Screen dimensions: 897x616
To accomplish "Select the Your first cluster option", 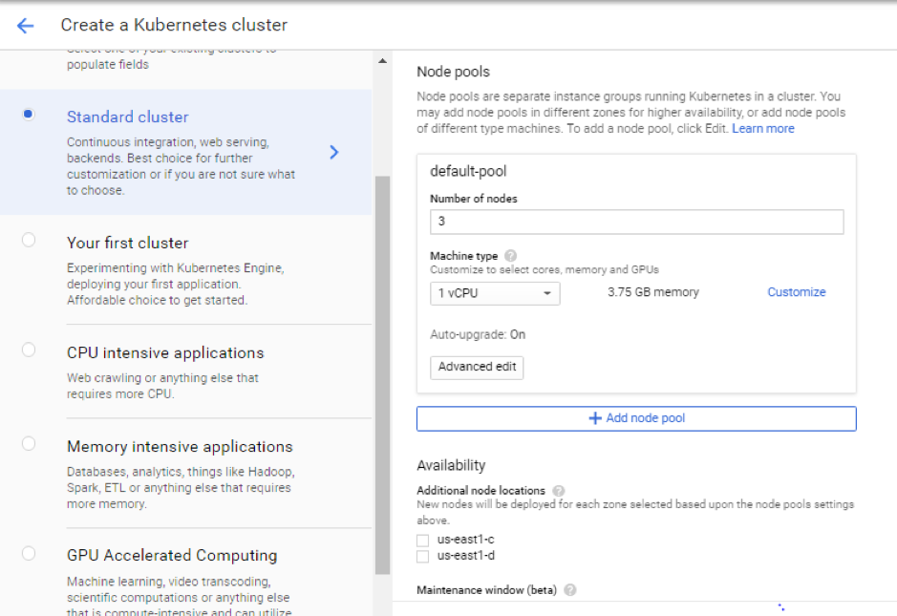I will [x=29, y=241].
